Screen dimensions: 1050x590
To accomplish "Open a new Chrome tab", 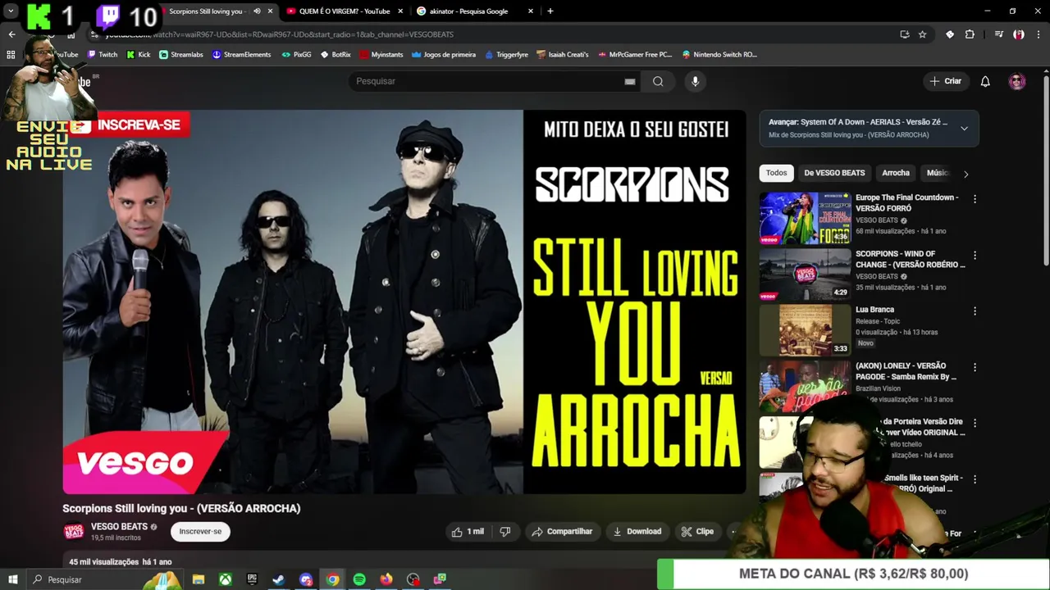I will pos(550,11).
